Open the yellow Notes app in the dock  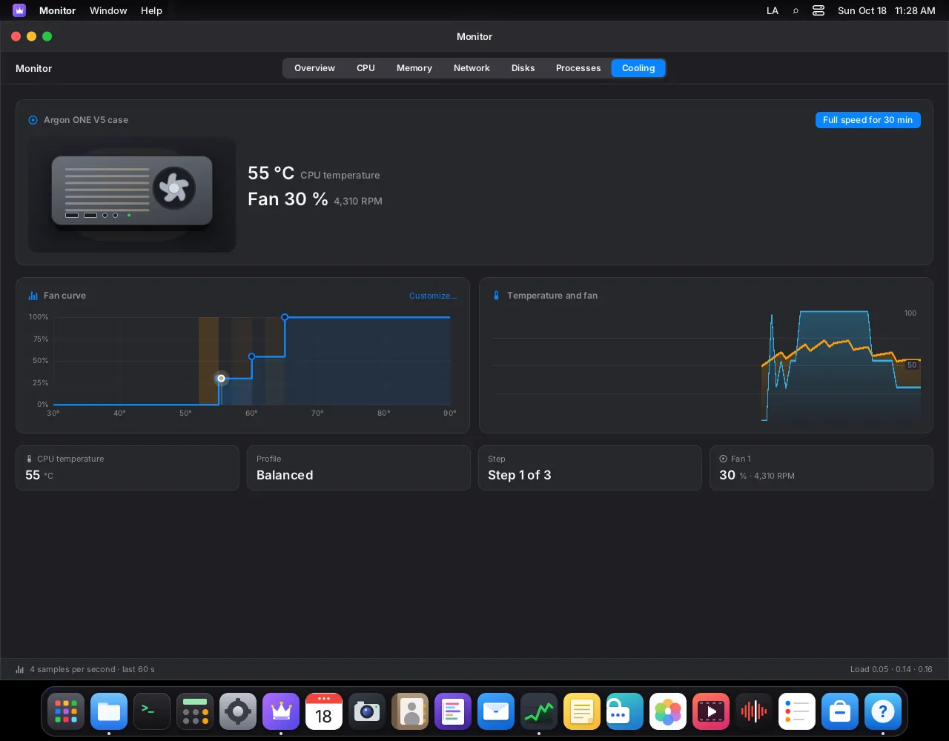582,712
